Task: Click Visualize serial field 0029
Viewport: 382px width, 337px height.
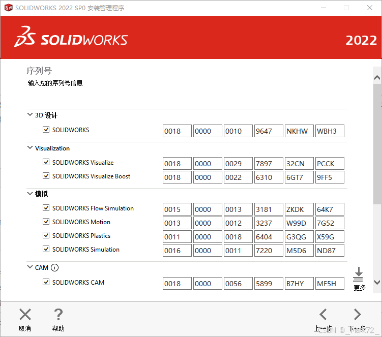Action: tap(238, 163)
